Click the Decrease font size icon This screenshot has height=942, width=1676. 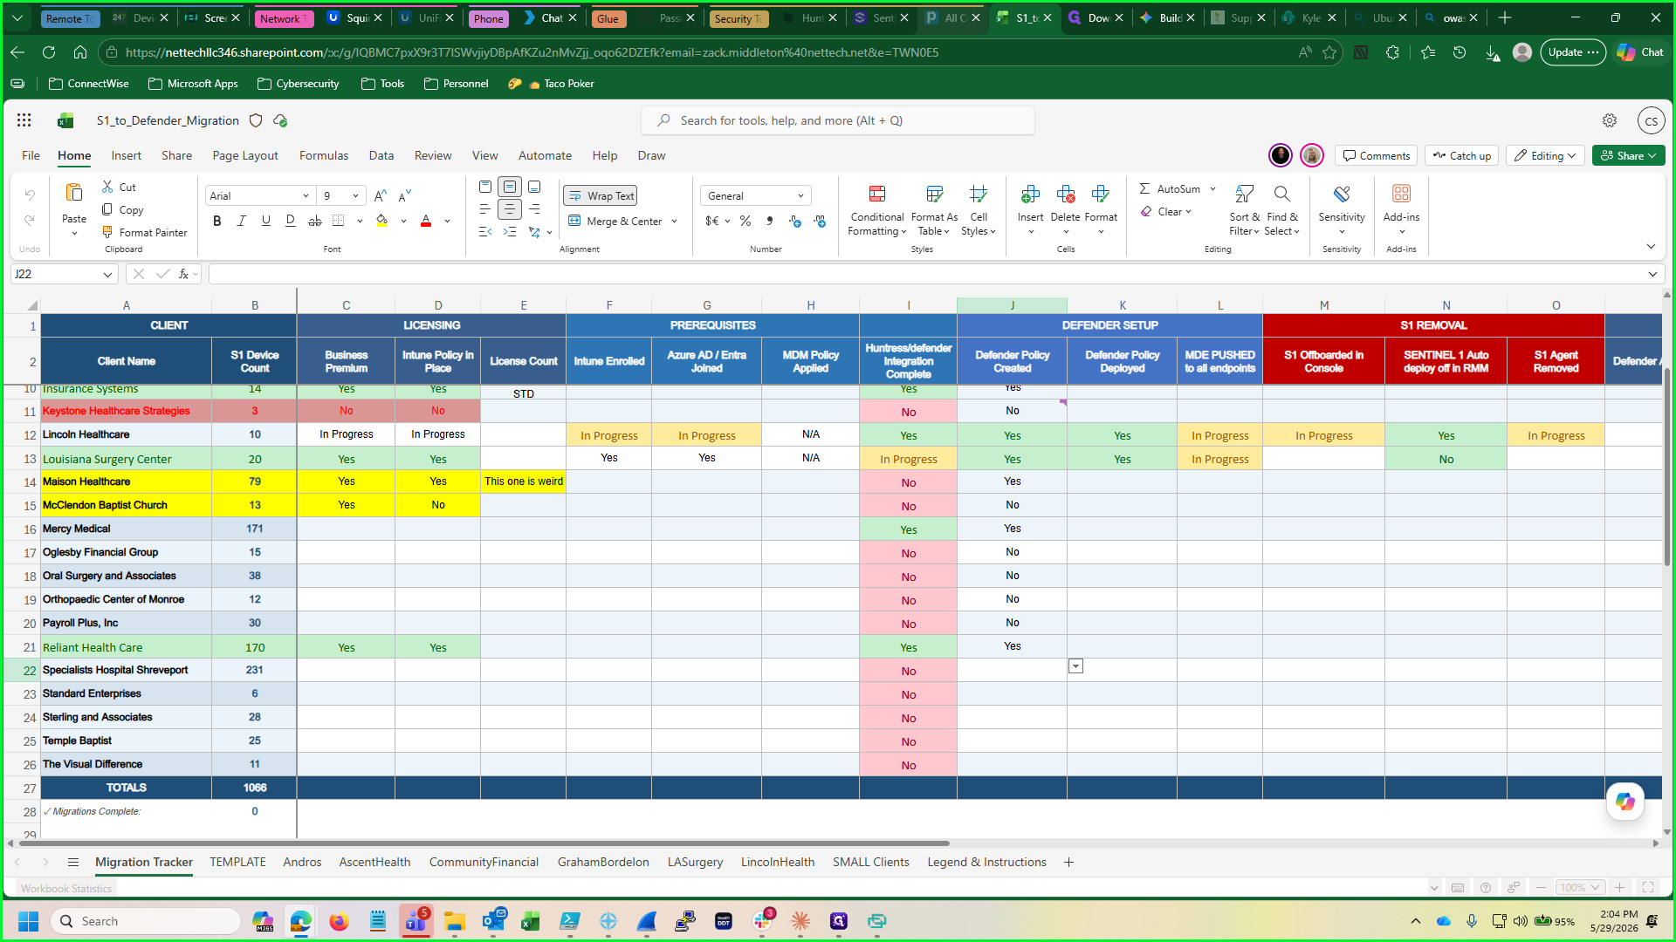pos(404,195)
